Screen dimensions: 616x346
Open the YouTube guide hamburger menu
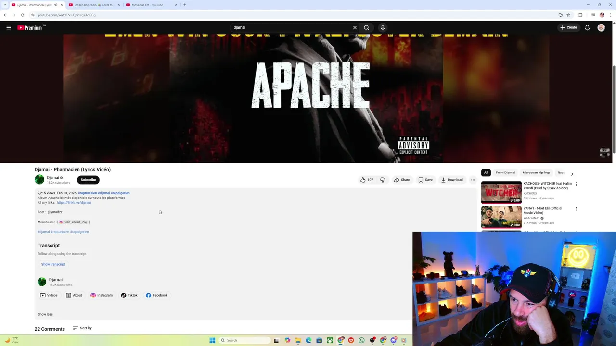[x=9, y=27]
